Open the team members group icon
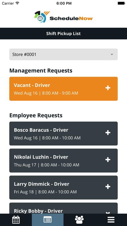The image size is (127, 226). pyautogui.click(x=79, y=220)
